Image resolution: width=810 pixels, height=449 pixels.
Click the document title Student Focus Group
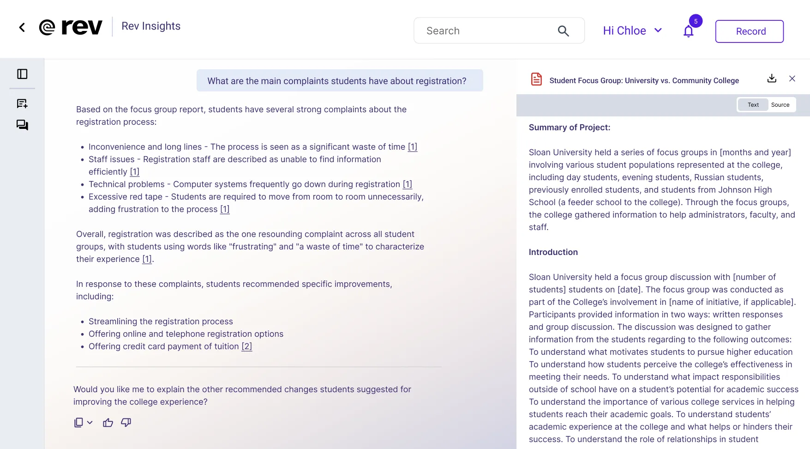tap(644, 80)
